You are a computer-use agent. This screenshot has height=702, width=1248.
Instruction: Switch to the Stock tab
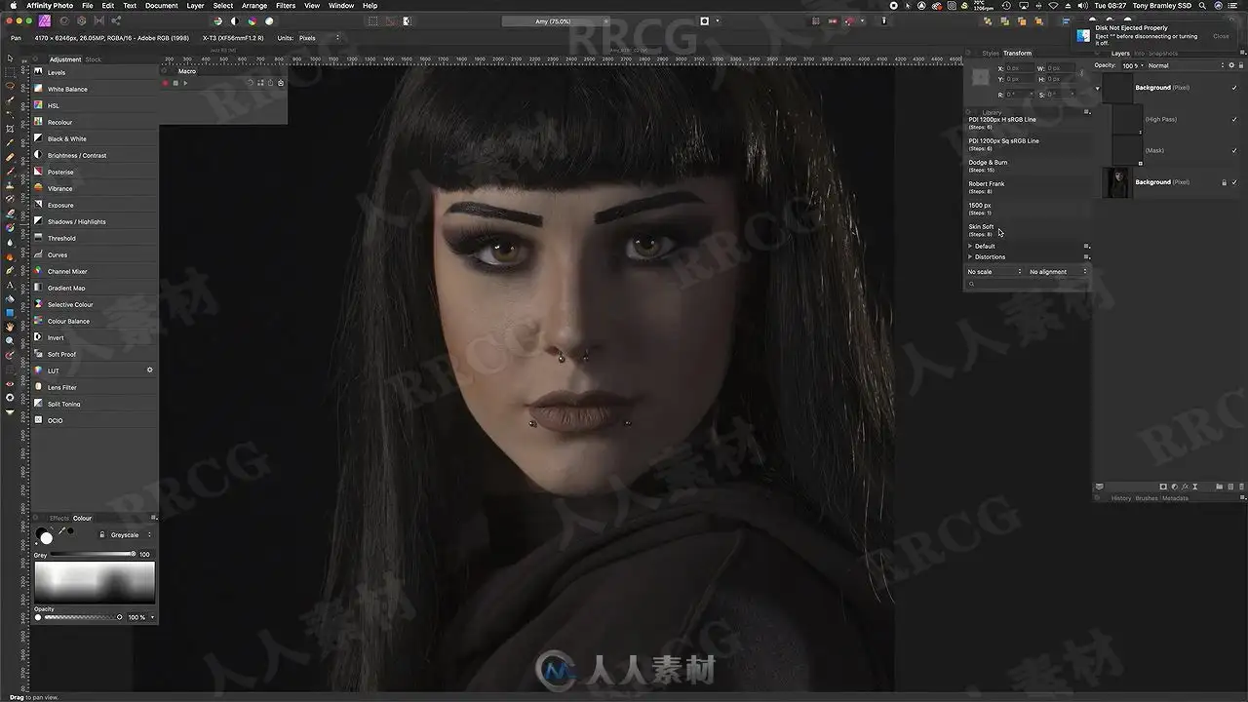click(94, 59)
